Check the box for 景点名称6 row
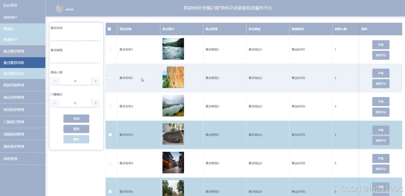Screen dimensions: 405x196 click(110, 192)
